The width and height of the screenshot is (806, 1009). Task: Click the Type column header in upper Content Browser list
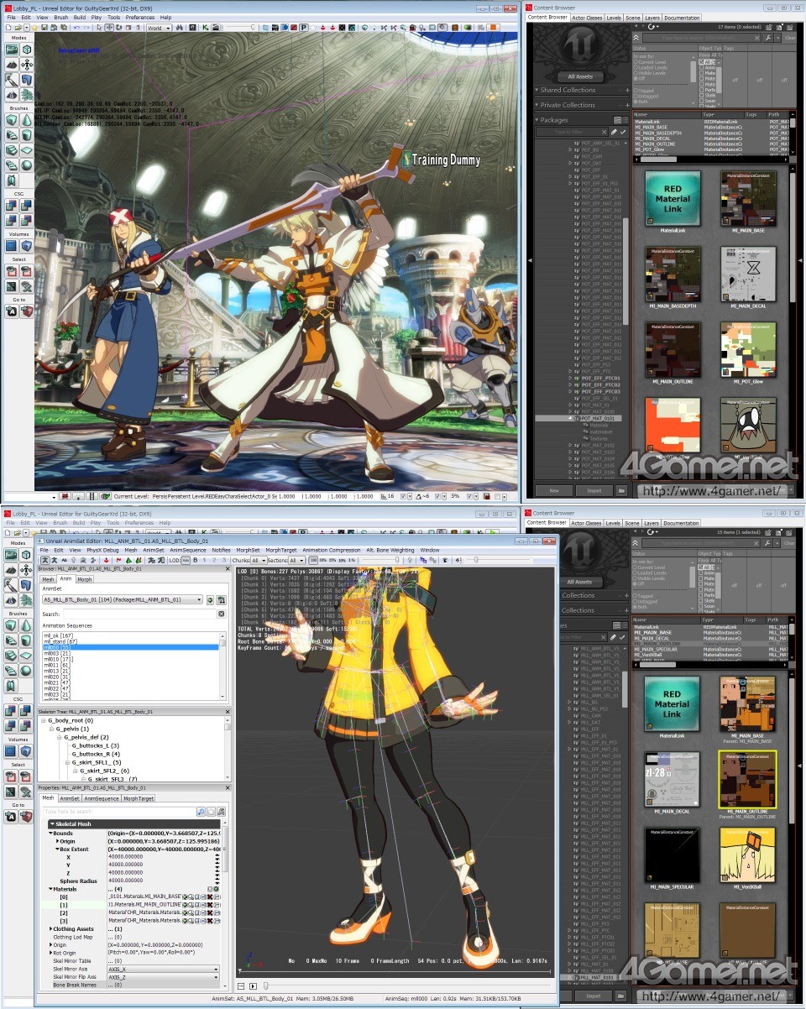click(723, 114)
